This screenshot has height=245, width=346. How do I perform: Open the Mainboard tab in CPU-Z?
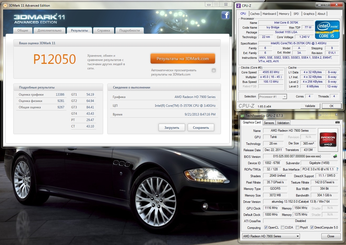269,14
